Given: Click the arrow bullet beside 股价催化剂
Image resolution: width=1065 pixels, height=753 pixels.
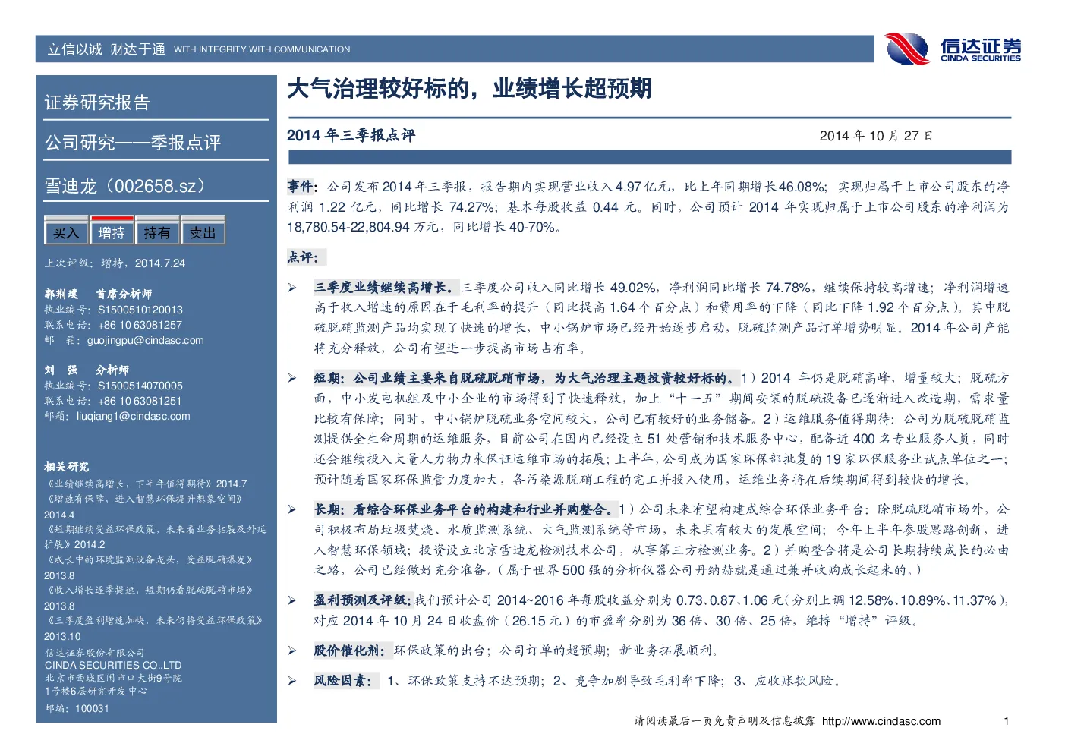Looking at the screenshot, I should point(292,651).
